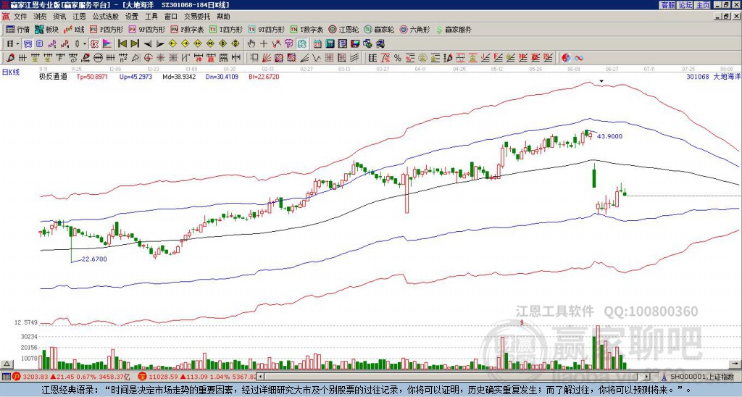Open the 工具 menu
Viewport: 742px width, 397px height.
(x=151, y=17)
